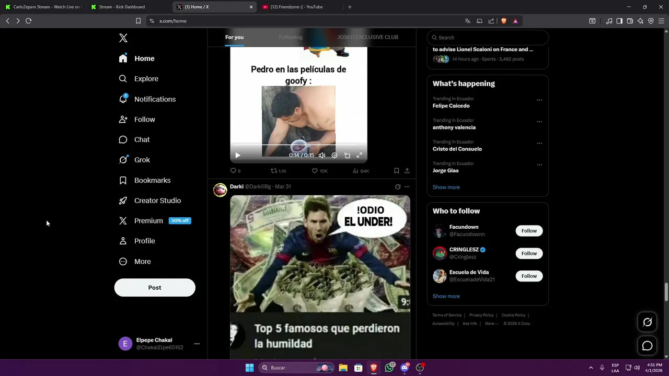Show more under What's happening
The width and height of the screenshot is (669, 376).
pyautogui.click(x=446, y=187)
